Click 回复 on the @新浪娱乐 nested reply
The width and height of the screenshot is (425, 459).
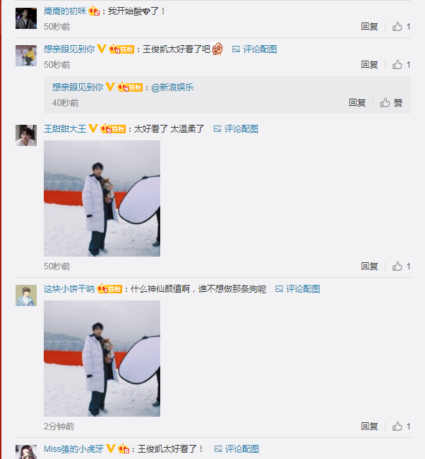(x=357, y=103)
